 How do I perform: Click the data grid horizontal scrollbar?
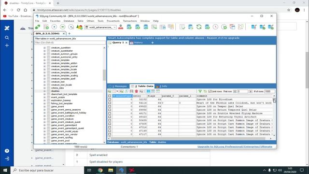click(188, 139)
